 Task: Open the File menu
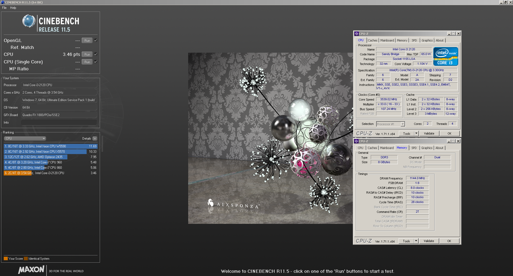coord(4,8)
